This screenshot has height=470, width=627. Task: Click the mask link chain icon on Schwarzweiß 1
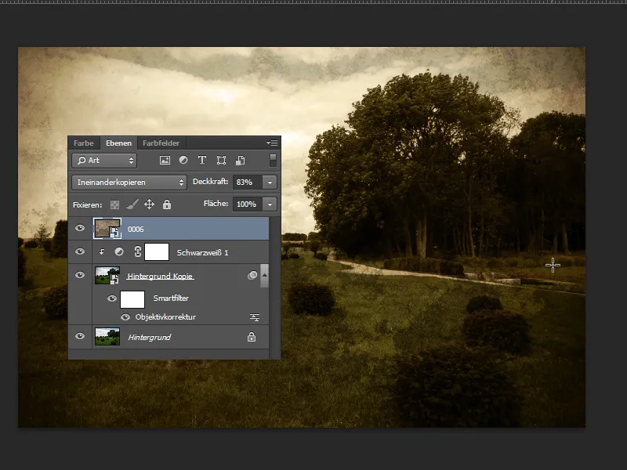pos(138,251)
